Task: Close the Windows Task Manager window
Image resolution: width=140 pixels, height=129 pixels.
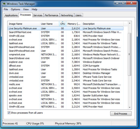Action: (x=131, y=3)
